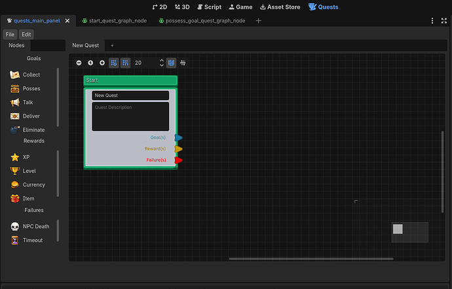Viewport: 452px width, 289px height.
Task: Select the Currency coin reward node
Action: point(28,185)
